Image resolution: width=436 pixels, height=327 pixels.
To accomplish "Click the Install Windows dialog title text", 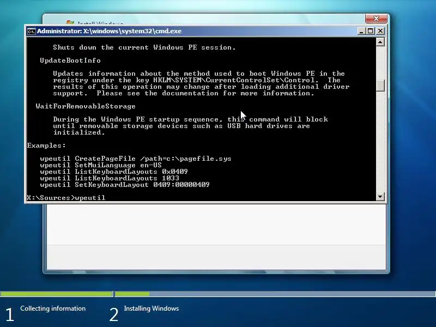I will click(x=100, y=23).
